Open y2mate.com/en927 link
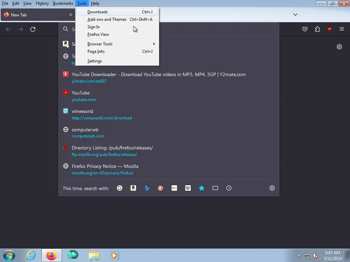The height and width of the screenshot is (262, 350). [89, 81]
